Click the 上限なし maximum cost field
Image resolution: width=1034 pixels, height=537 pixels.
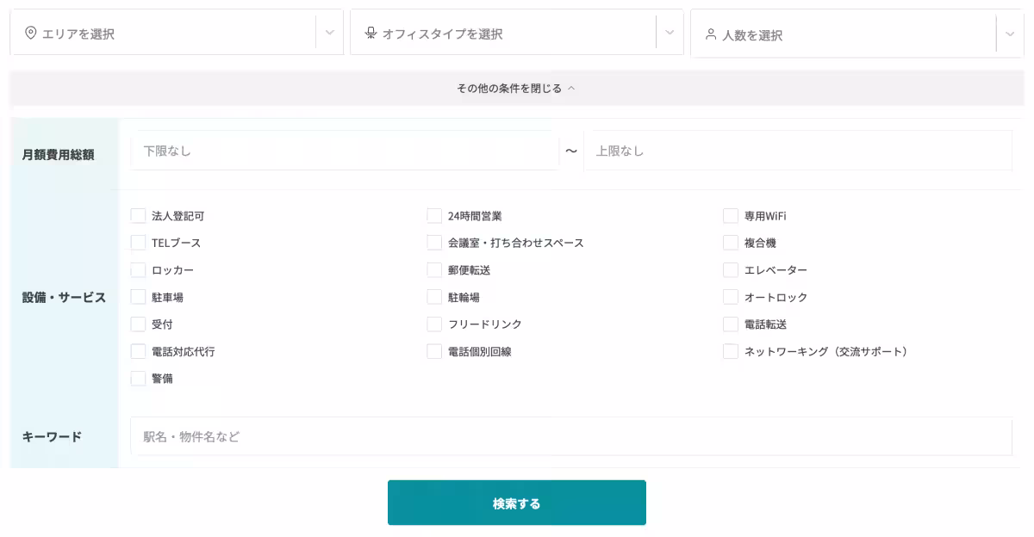pos(798,150)
